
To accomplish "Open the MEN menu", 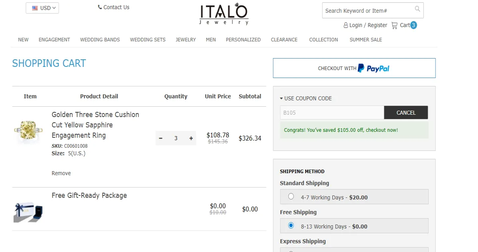I will pos(211,40).
